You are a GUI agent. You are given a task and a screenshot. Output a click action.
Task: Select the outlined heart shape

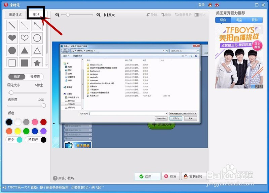[x=25, y=38]
